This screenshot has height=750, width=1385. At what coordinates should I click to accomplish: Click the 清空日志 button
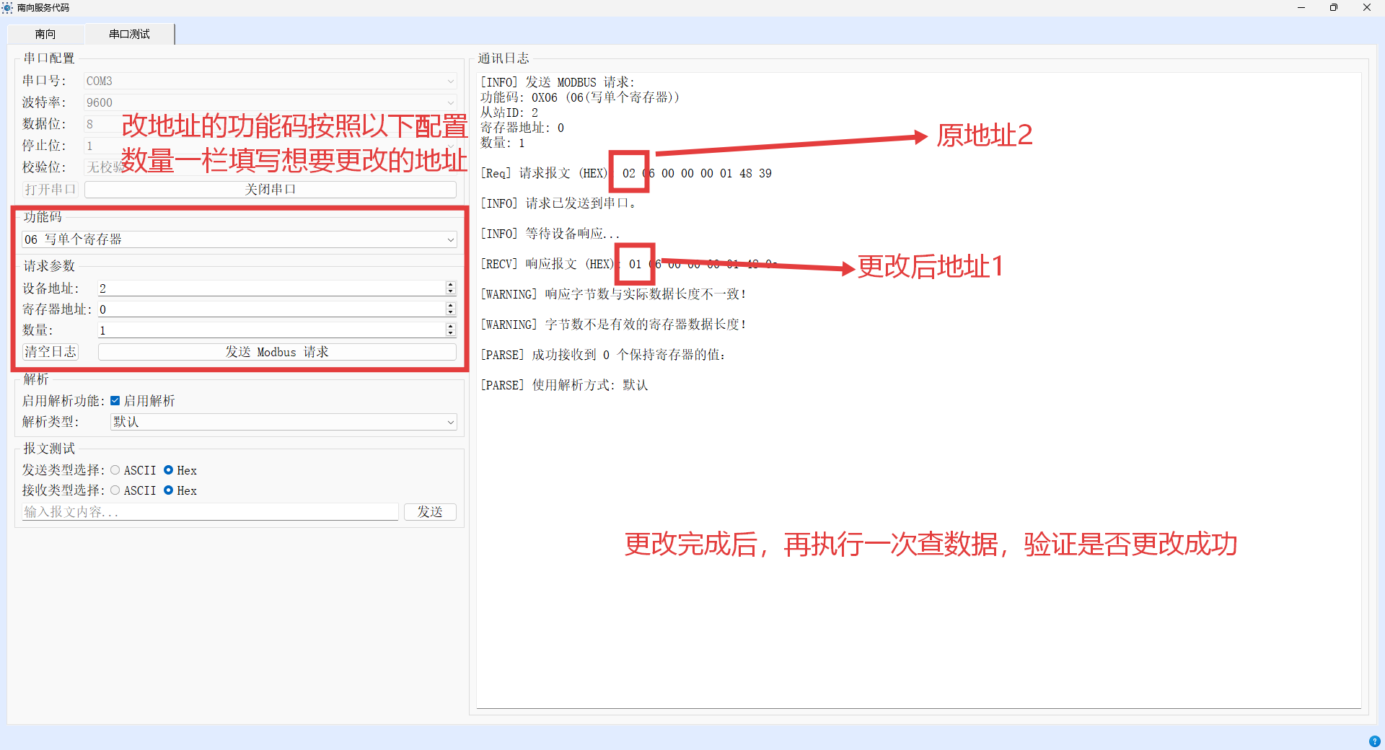tap(50, 352)
